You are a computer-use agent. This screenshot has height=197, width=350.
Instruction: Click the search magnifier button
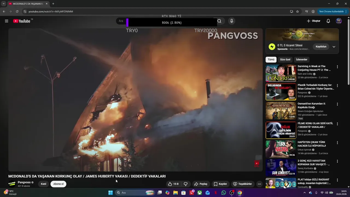coord(219,21)
